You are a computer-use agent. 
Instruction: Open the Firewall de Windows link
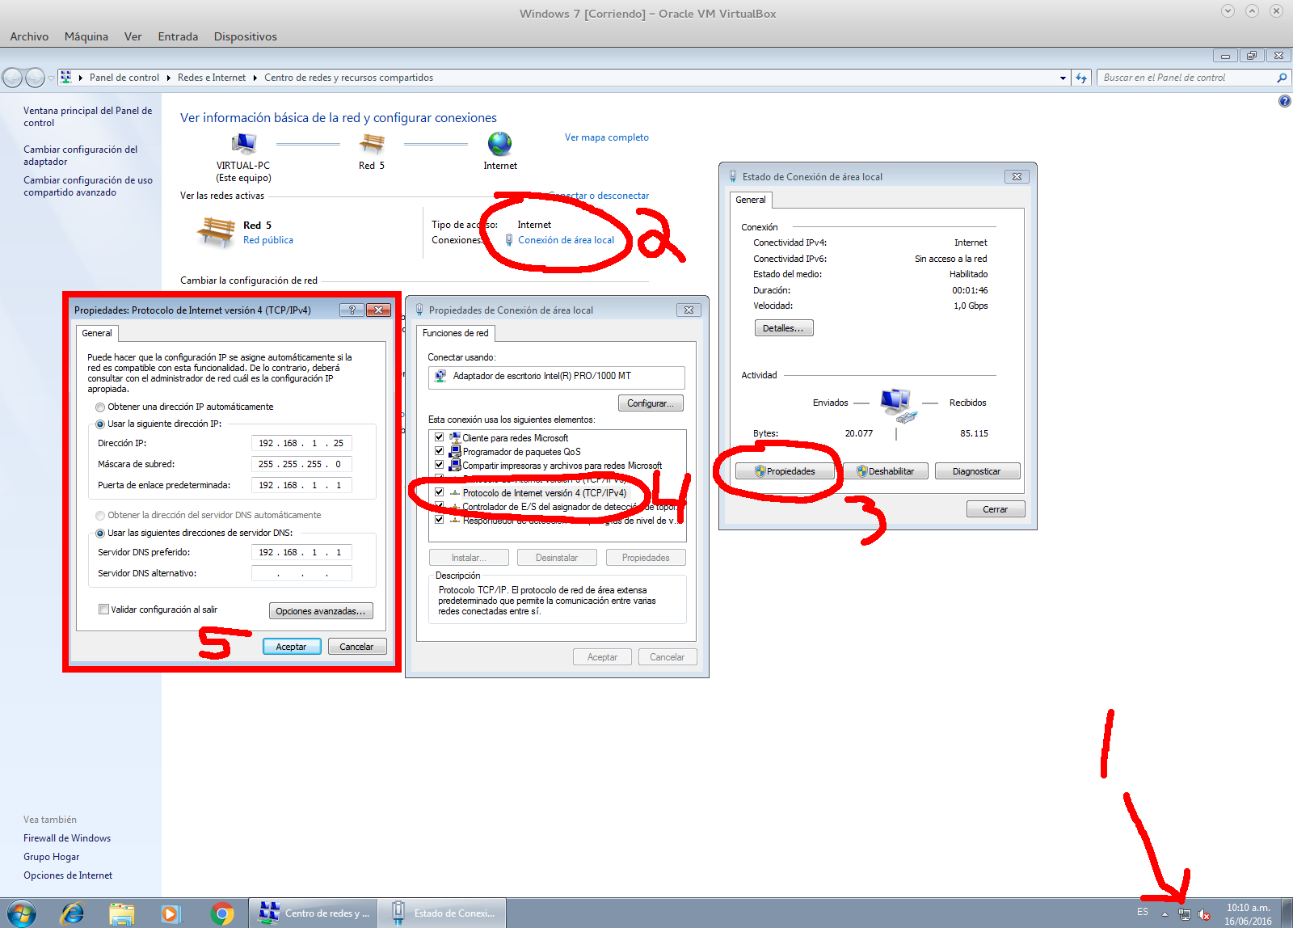pos(67,838)
